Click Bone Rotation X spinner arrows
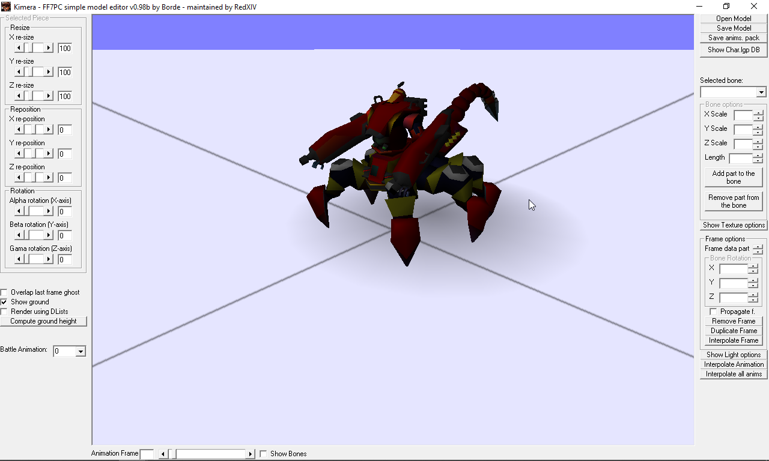This screenshot has height=461, width=769. tap(753, 269)
